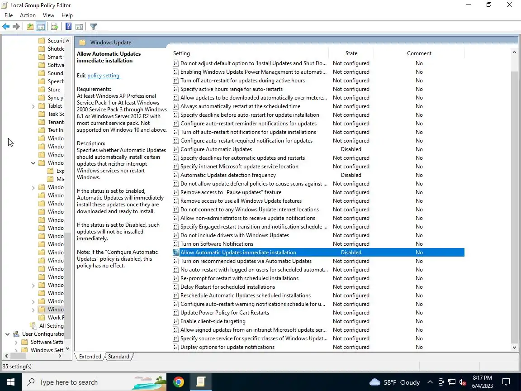
Task: Sort by the Comment column header
Action: click(x=419, y=53)
